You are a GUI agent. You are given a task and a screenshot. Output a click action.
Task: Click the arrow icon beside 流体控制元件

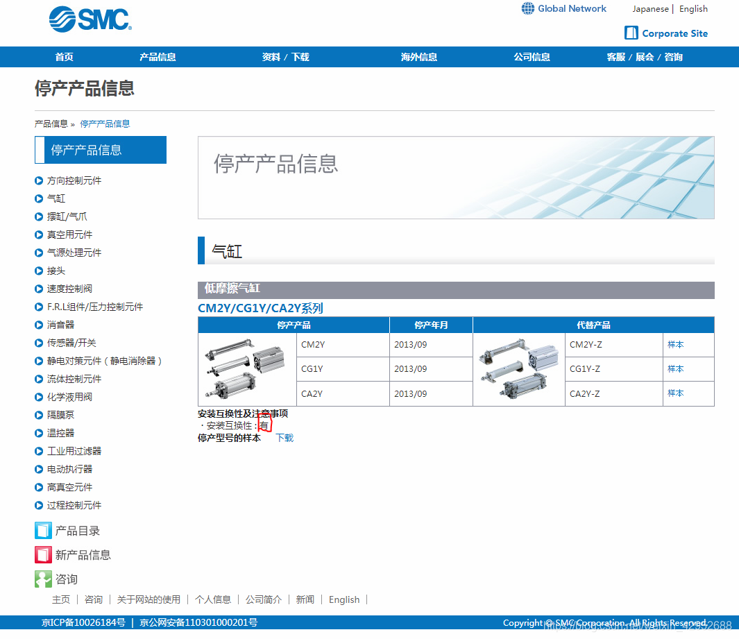click(x=39, y=379)
